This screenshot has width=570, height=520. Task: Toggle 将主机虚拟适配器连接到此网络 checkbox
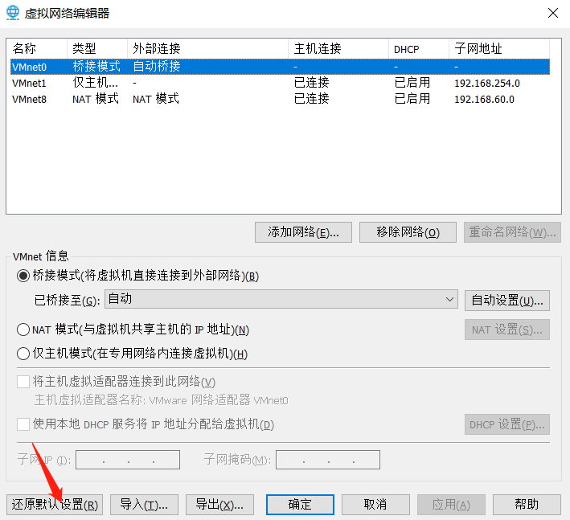click(x=23, y=382)
